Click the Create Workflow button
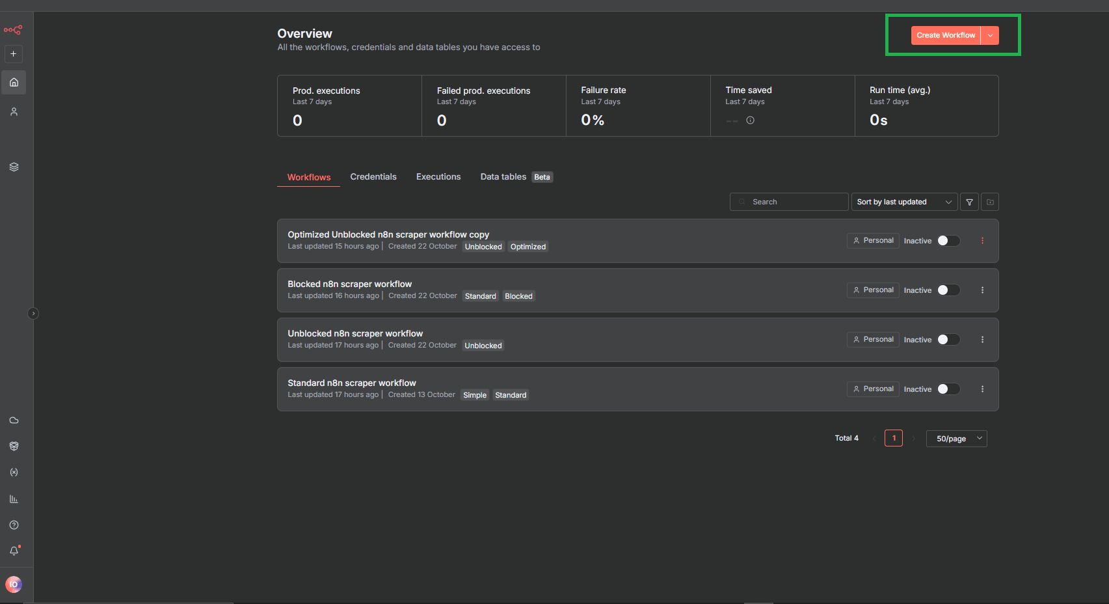This screenshot has width=1109, height=604. tap(946, 35)
